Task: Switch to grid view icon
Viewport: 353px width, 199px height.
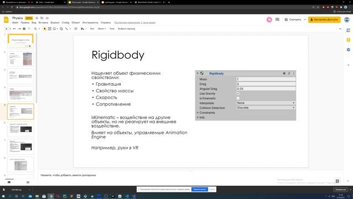Action: (x=28, y=182)
